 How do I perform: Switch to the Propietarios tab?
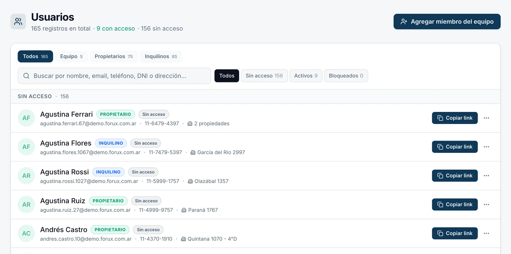114,56
